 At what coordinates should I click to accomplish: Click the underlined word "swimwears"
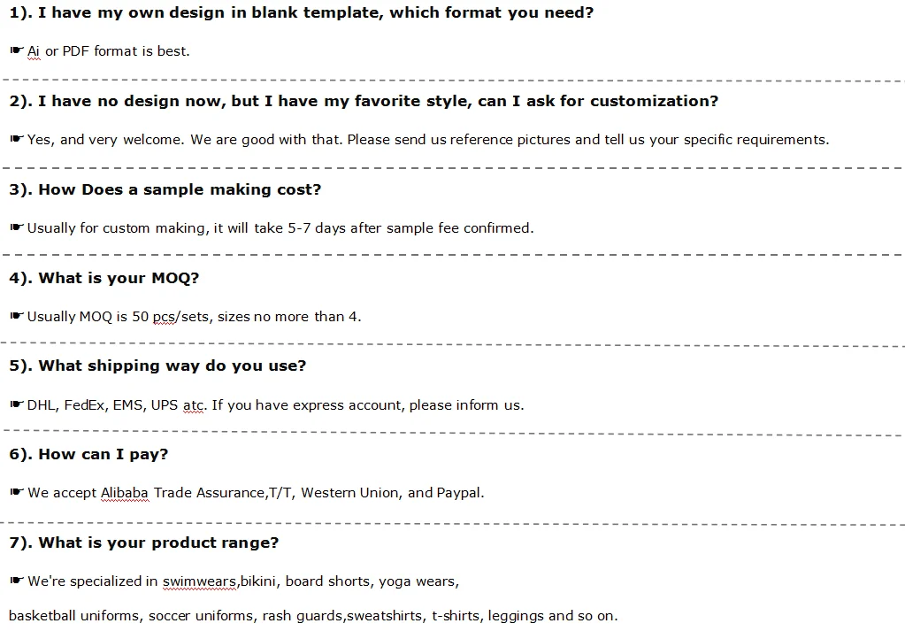click(x=200, y=581)
